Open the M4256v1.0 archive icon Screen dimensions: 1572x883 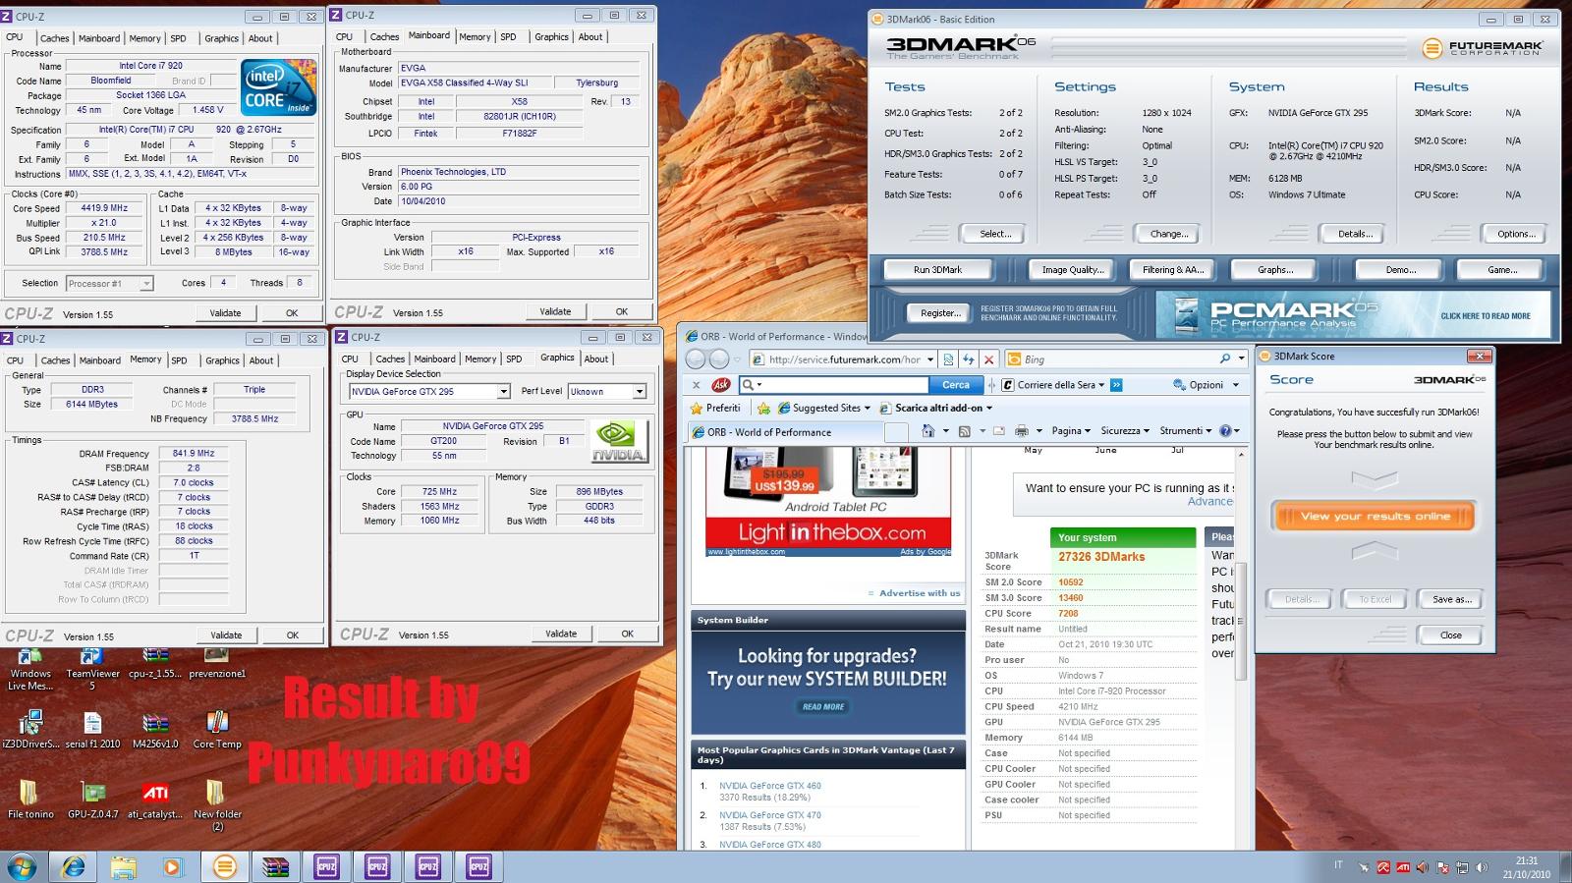(x=154, y=730)
